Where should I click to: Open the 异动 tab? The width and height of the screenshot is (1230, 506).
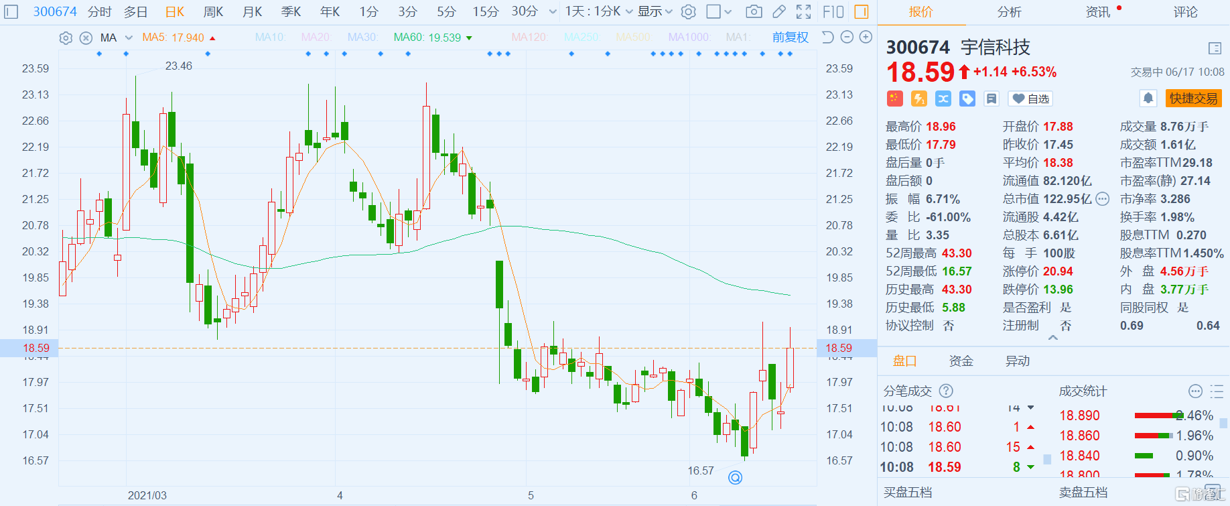click(1018, 361)
